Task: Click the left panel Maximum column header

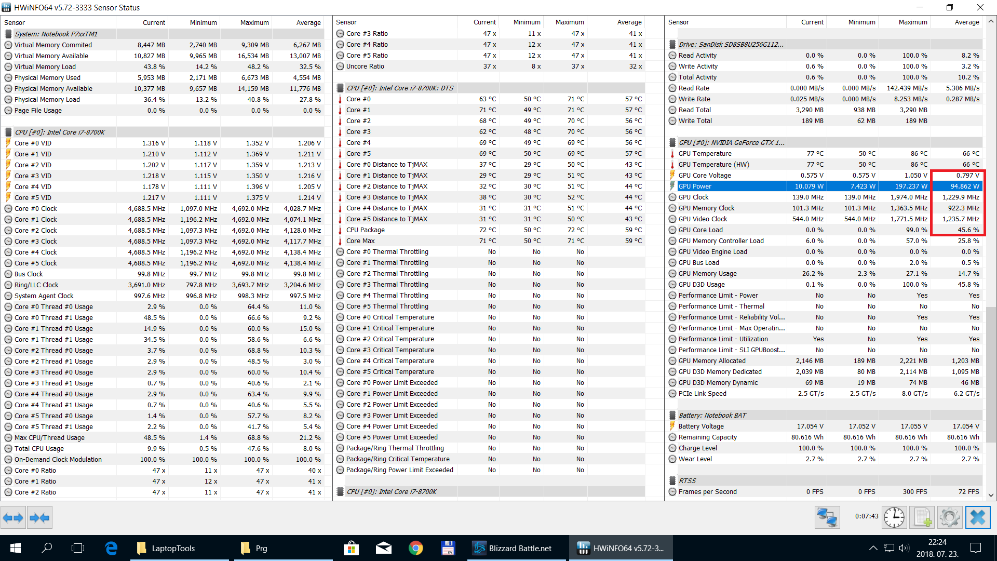Action: click(x=245, y=22)
